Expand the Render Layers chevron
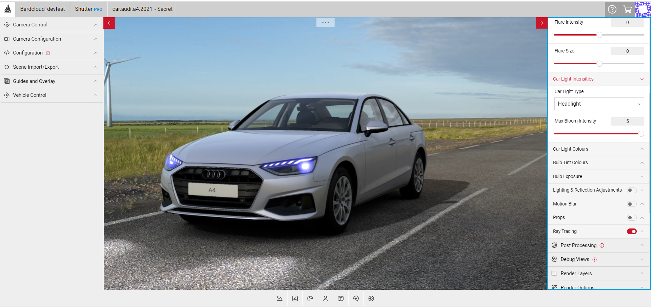This screenshot has width=651, height=307. tap(642, 273)
